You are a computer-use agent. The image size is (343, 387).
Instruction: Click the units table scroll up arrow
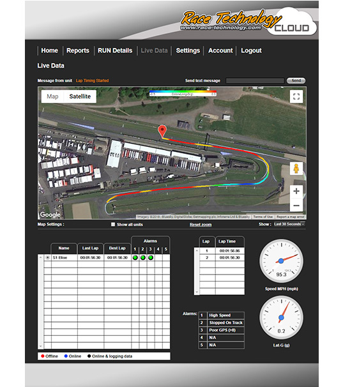coord(41,257)
